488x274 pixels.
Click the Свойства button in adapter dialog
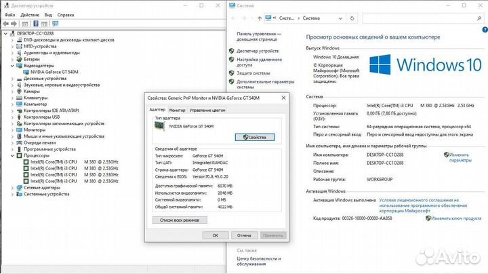tap(255, 137)
